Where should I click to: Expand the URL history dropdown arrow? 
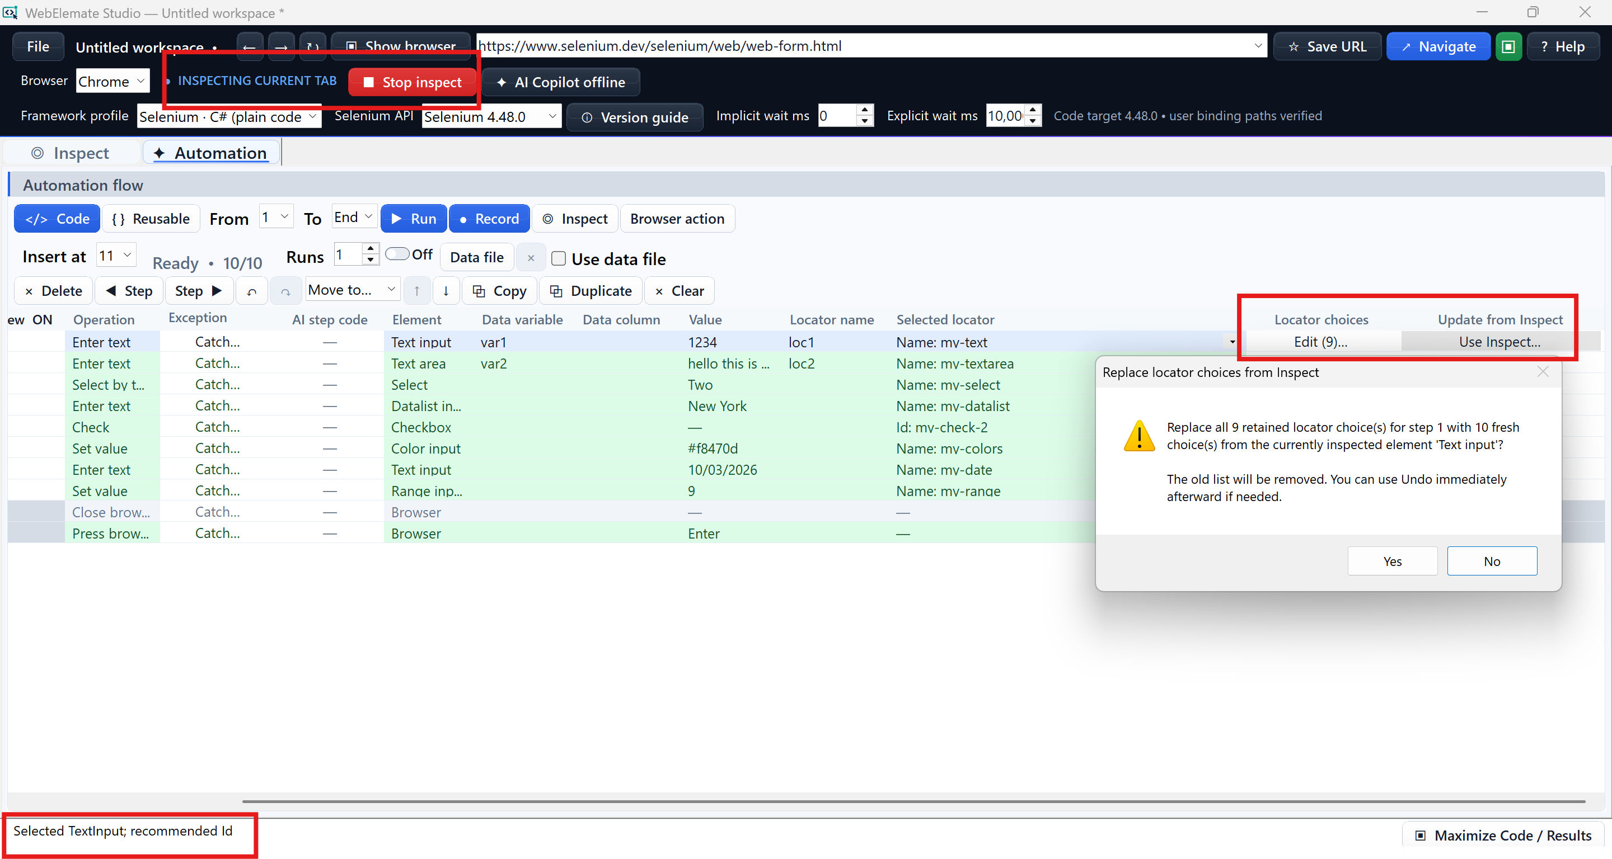pos(1258,46)
